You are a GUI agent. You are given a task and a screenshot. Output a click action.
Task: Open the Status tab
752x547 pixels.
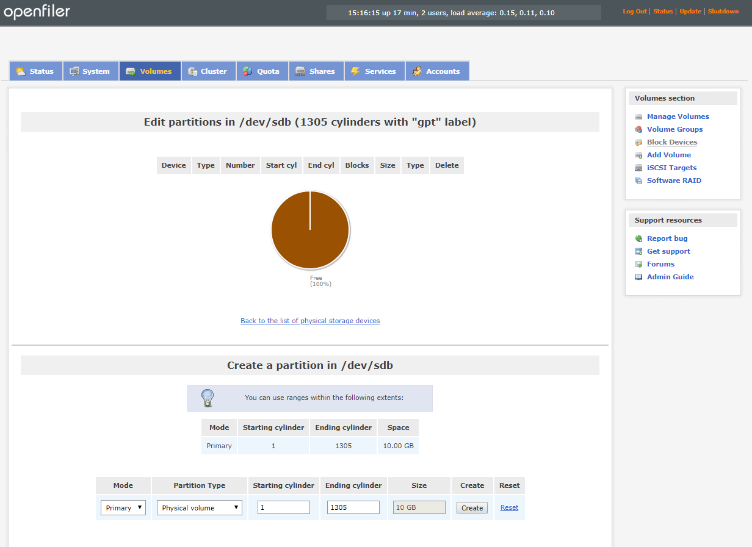click(35, 71)
